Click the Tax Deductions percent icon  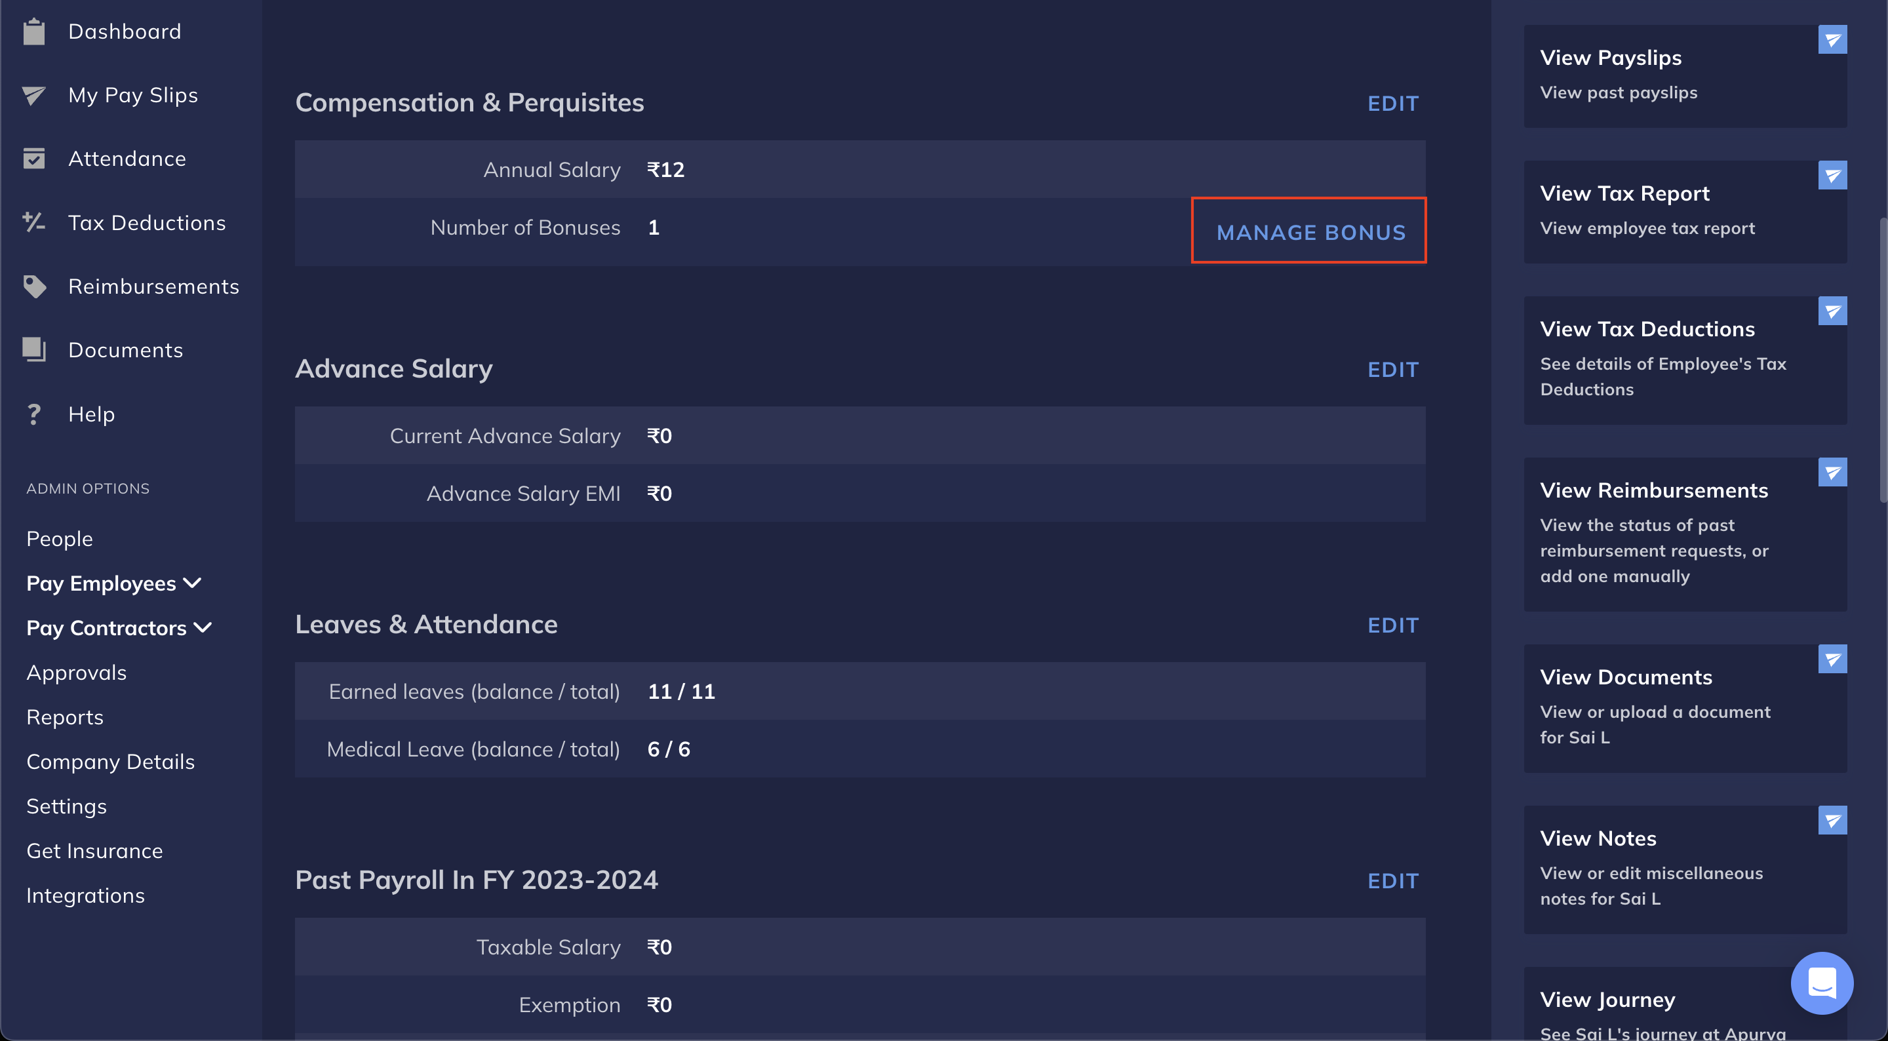pos(33,222)
